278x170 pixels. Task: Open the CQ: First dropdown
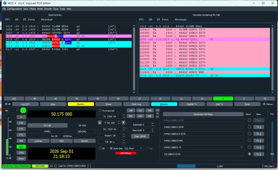[133, 148]
